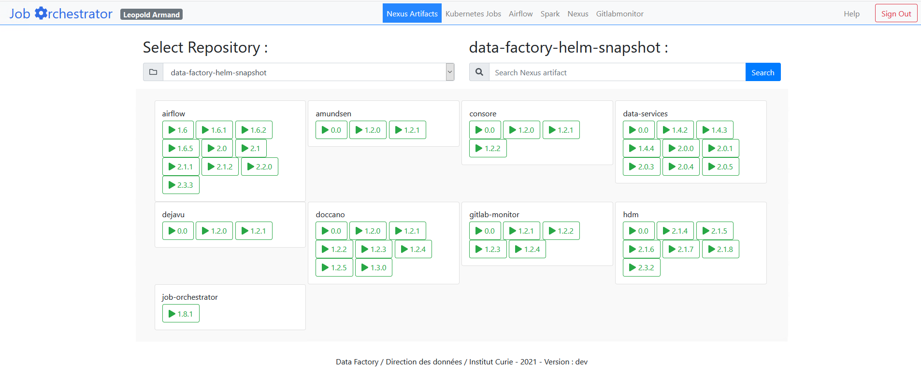The width and height of the screenshot is (921, 390).
Task: Open the Spark nav item
Action: point(550,14)
